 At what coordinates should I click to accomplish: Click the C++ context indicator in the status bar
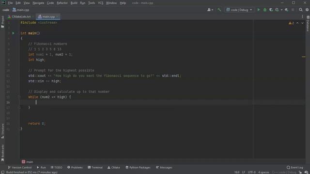coord(284,172)
